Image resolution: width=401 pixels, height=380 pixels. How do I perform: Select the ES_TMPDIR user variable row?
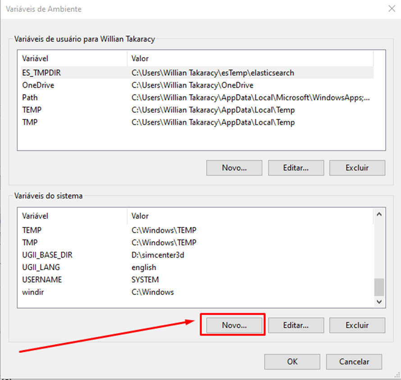tap(197, 73)
